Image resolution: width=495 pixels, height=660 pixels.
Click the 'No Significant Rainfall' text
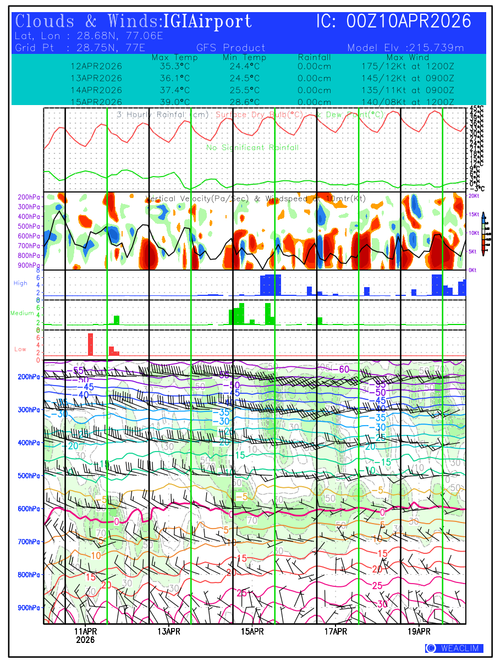coord(252,147)
